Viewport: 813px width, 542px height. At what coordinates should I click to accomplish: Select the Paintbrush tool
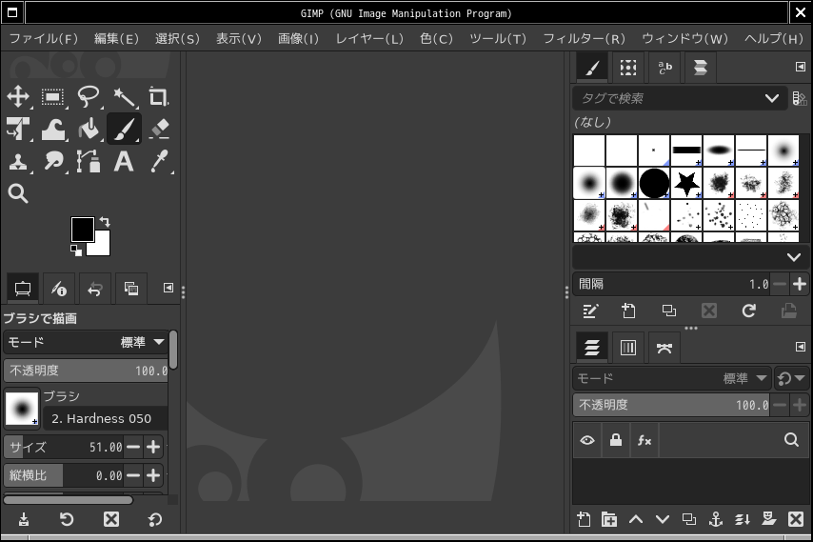point(124,129)
